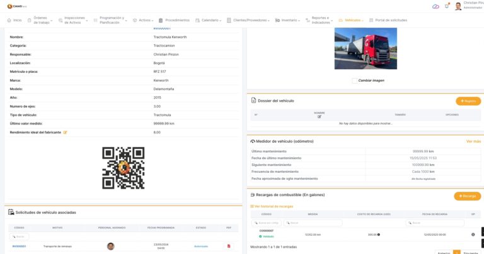Viewport: 484px width, 254px height.
Task: Click the user profile avatar in header
Action: pos(458,6)
